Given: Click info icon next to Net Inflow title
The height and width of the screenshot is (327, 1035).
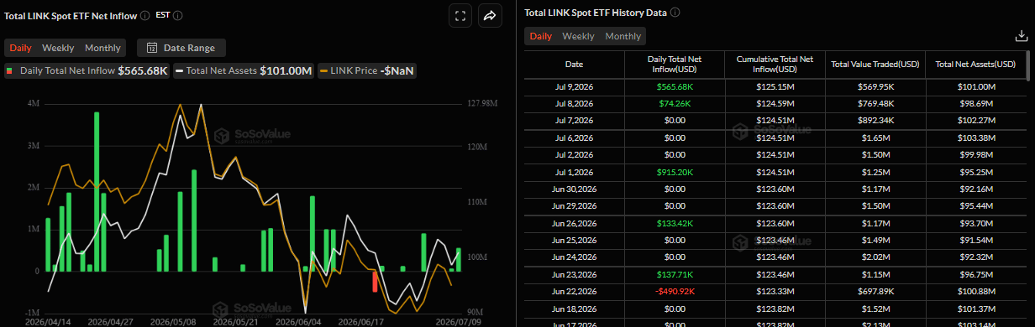Looking at the screenshot, I should [x=145, y=15].
